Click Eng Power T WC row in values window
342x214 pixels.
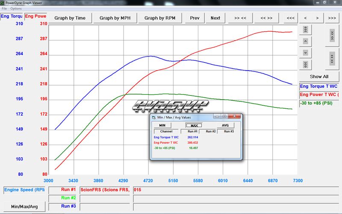(166, 143)
